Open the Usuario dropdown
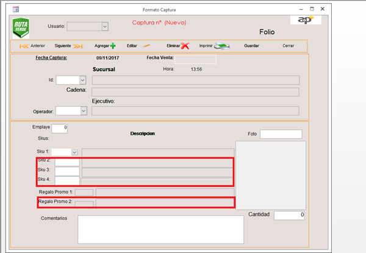 [105, 26]
